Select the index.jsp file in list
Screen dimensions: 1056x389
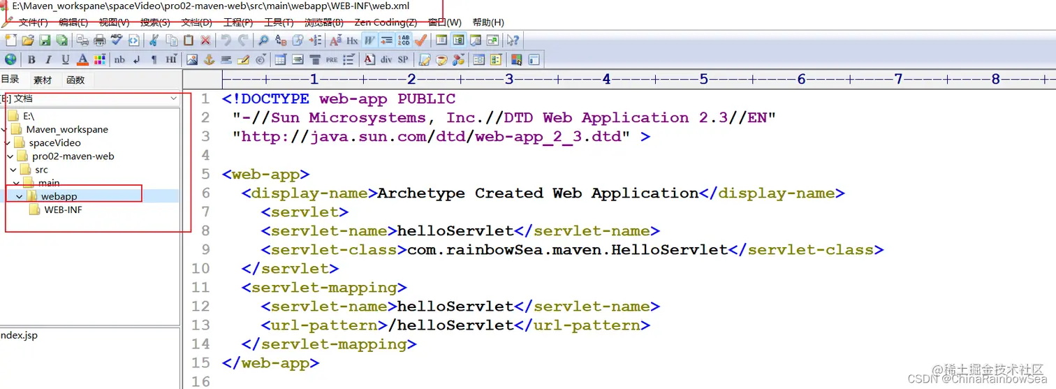[19, 335]
